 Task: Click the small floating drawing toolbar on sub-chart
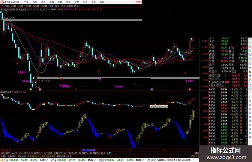tap(159, 106)
